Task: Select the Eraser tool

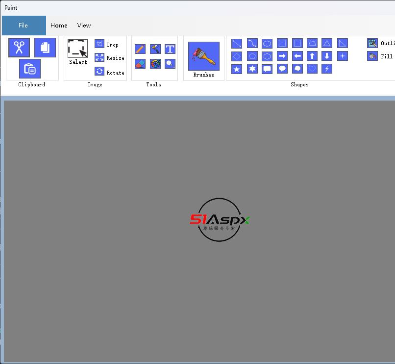Action: click(x=140, y=64)
